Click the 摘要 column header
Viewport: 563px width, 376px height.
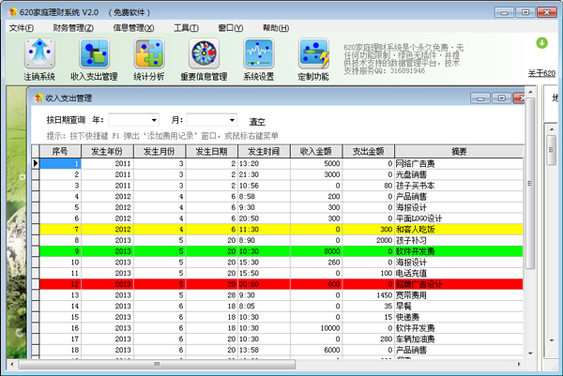[x=459, y=151]
